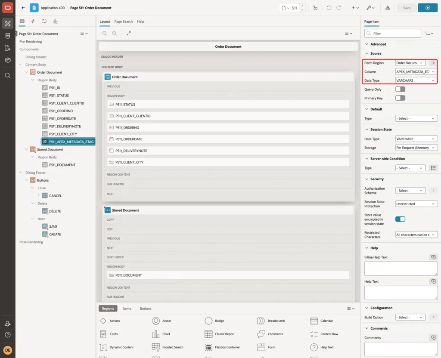The height and width of the screenshot is (358, 441).
Task: Expand the layout to full view
Action: [x=128, y=33]
